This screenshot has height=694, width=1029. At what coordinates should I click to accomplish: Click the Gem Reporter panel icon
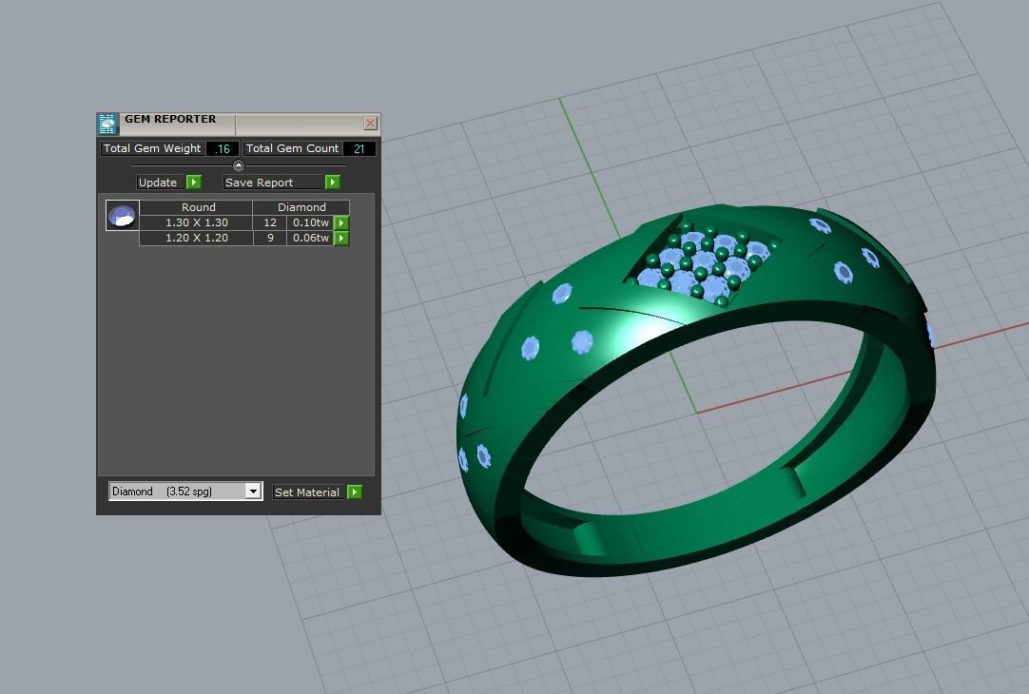pyautogui.click(x=107, y=124)
